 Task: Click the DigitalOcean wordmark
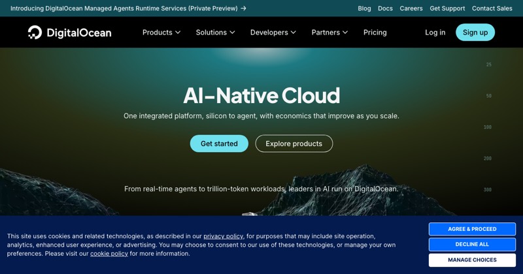(79, 33)
